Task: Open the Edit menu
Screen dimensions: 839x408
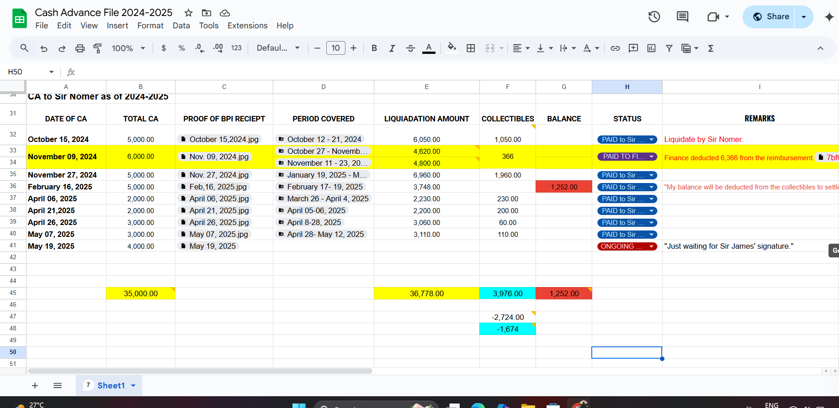Action: pyautogui.click(x=64, y=26)
